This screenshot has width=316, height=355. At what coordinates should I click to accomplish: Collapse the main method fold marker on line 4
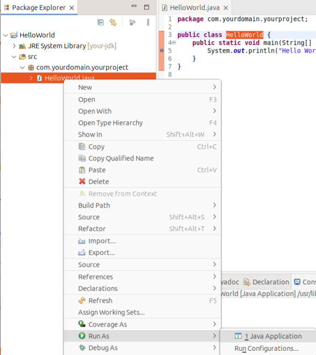click(x=174, y=43)
